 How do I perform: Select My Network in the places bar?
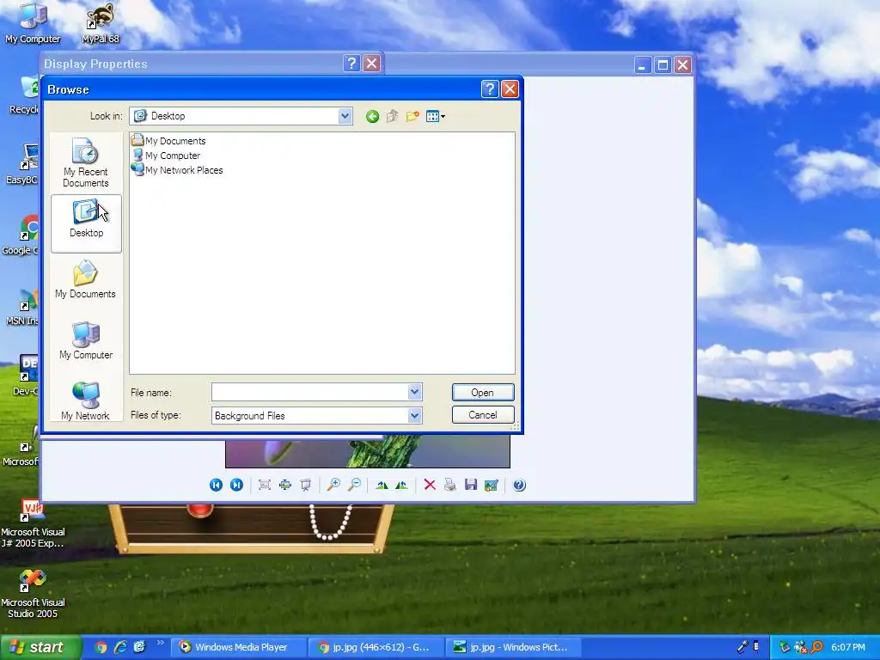pyautogui.click(x=85, y=400)
